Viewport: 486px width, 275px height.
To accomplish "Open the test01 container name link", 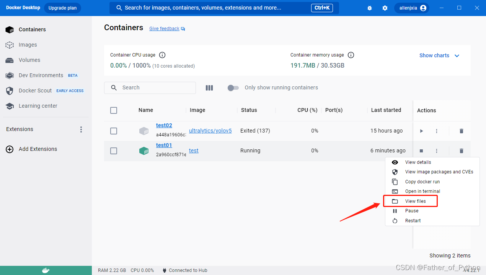I will (164, 145).
